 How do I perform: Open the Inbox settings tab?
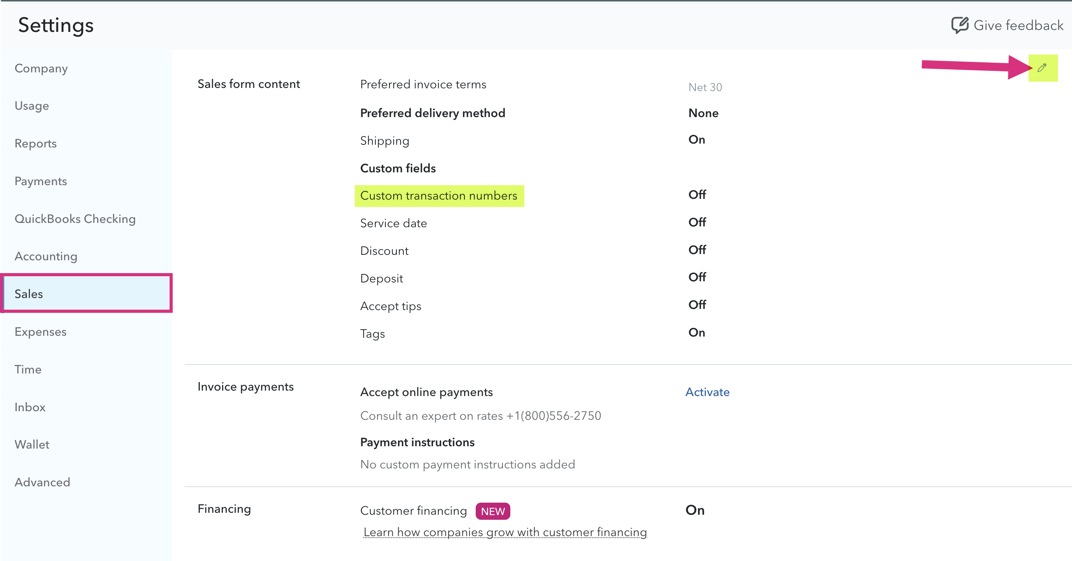click(30, 407)
